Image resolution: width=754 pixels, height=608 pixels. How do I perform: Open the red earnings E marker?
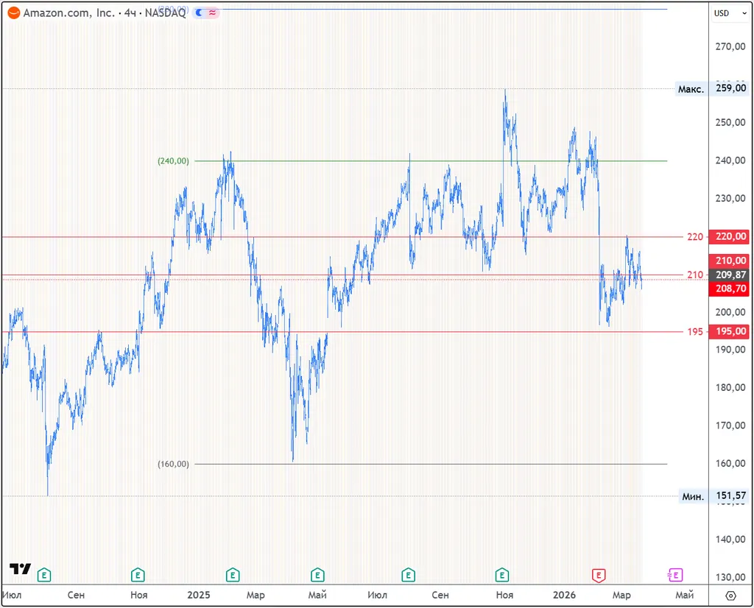coord(599,574)
